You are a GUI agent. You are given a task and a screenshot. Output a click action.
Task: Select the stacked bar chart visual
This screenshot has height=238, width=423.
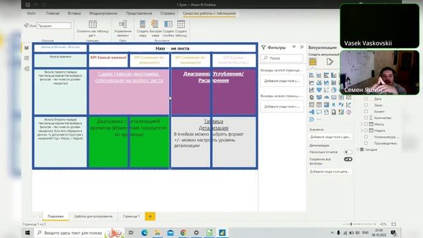click(311, 75)
